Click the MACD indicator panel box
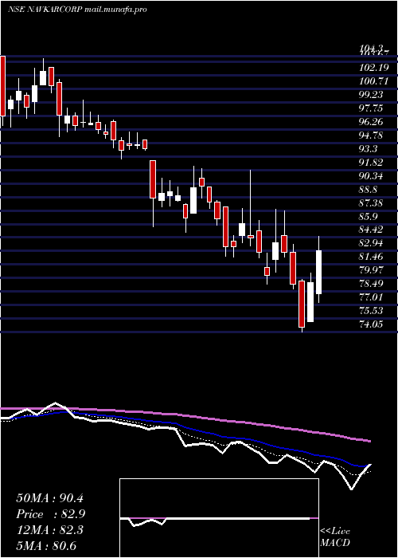Screen dimensions: 398x558 [219, 518]
